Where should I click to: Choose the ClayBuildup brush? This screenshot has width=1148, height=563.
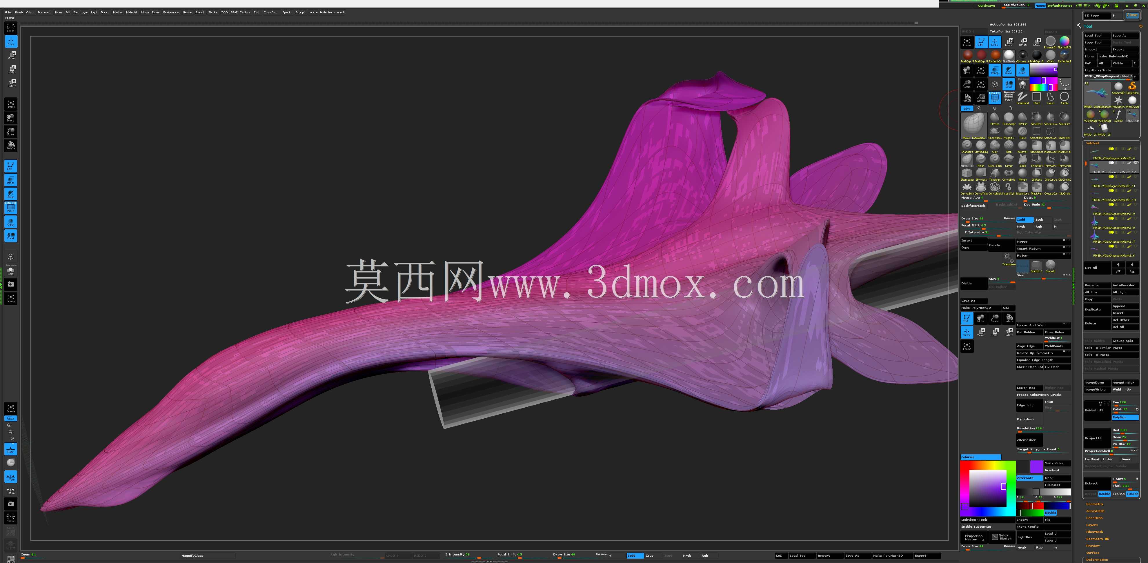coord(981,147)
